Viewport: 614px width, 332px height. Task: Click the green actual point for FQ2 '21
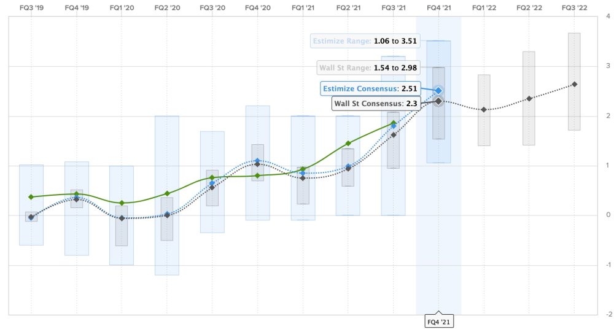pos(348,143)
